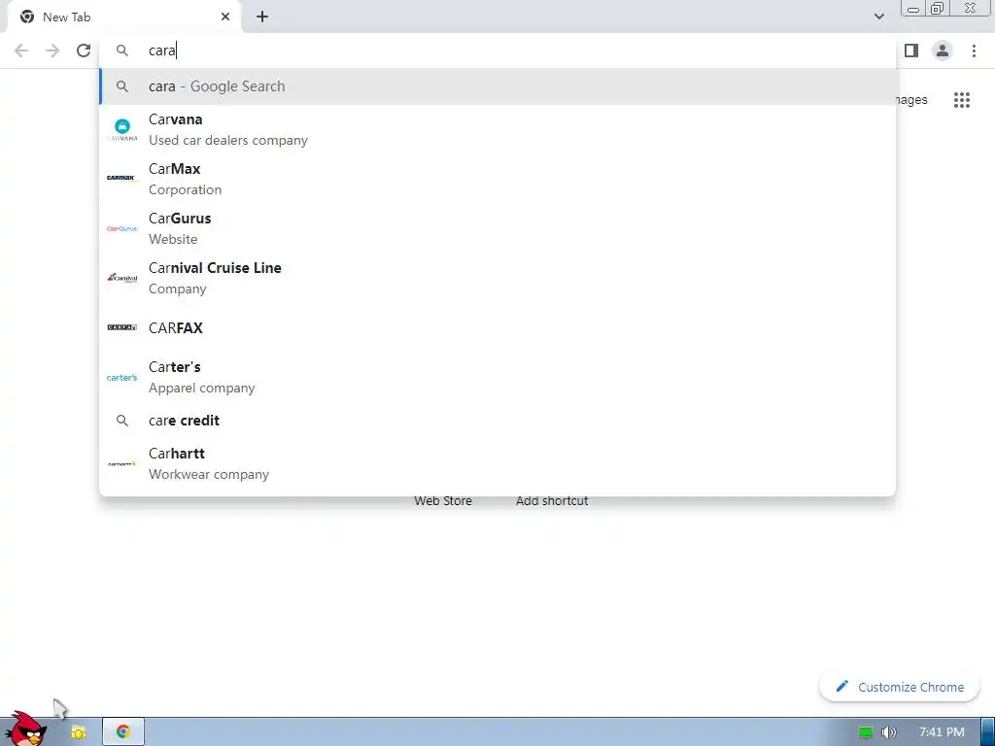Click the Carvana logo icon
The width and height of the screenshot is (995, 746).
(121, 129)
